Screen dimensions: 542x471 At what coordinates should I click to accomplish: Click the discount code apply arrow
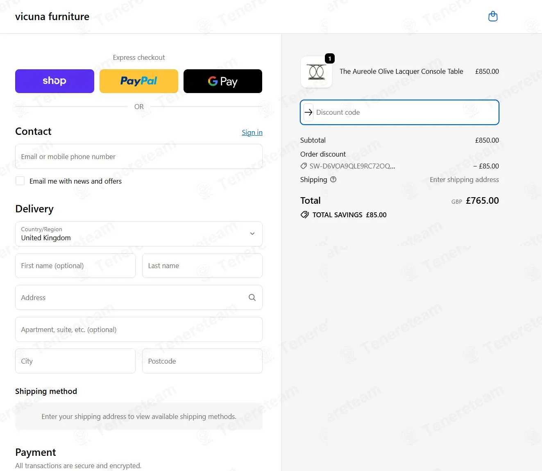(308, 112)
